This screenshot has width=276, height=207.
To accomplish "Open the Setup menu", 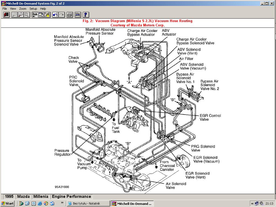I will tap(33, 9).
